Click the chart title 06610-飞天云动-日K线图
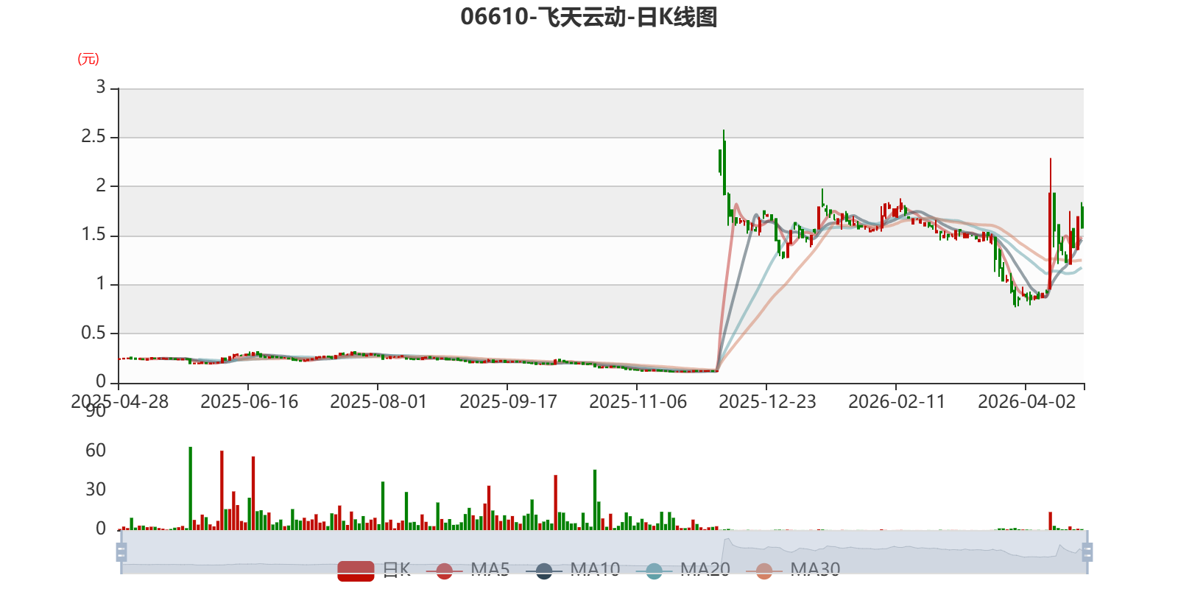The width and height of the screenshot is (1178, 589). [589, 17]
